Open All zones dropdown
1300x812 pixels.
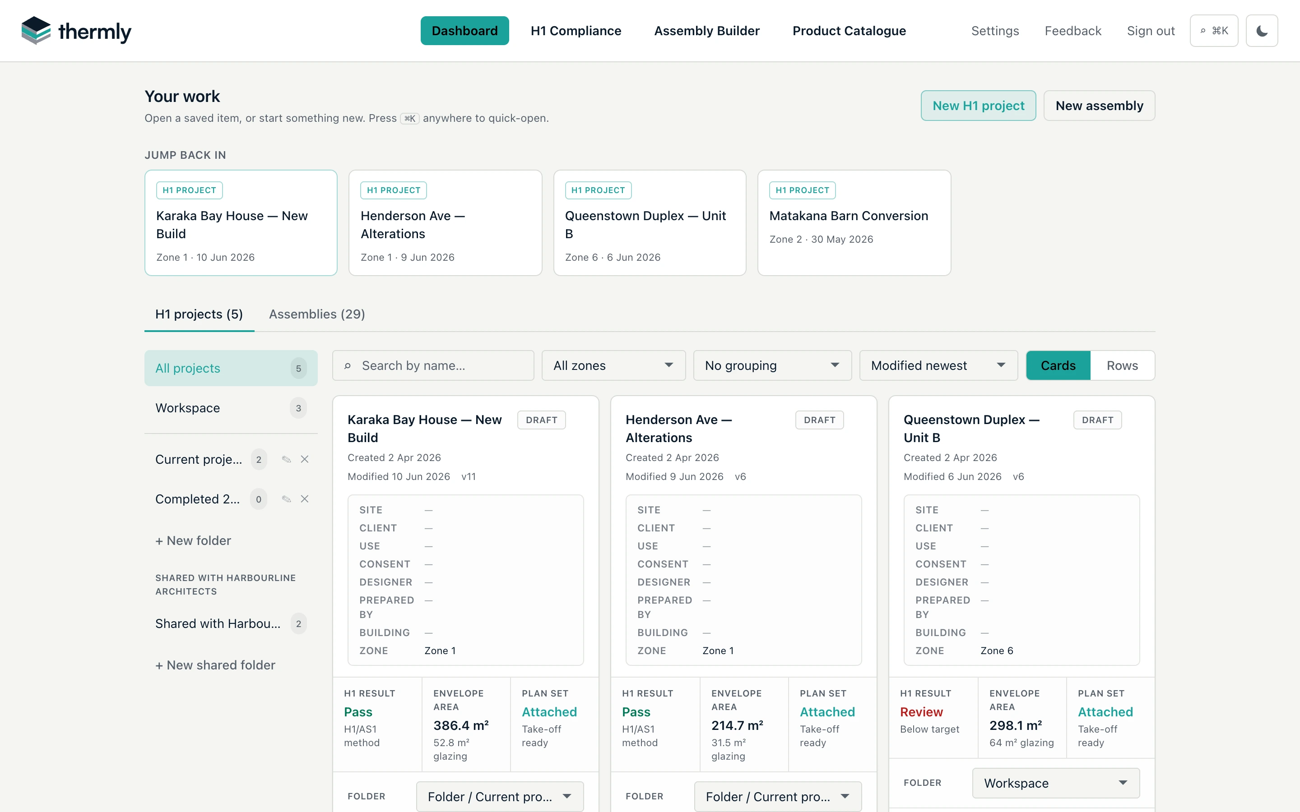coord(613,365)
